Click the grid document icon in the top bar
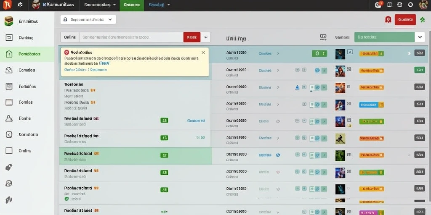Screen dimensions: 431x215 389,5
